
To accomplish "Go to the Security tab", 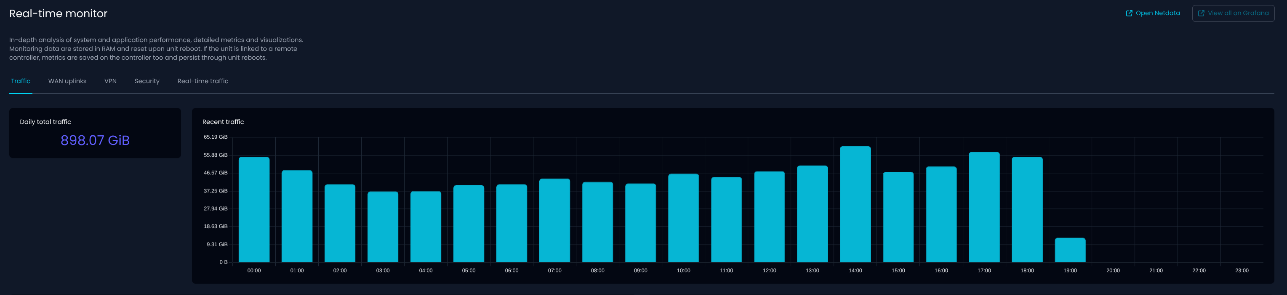I will coord(147,81).
